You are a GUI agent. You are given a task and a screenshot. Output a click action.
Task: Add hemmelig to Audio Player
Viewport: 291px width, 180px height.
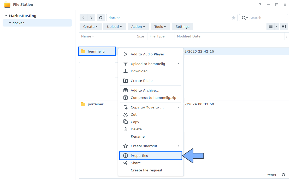148,54
